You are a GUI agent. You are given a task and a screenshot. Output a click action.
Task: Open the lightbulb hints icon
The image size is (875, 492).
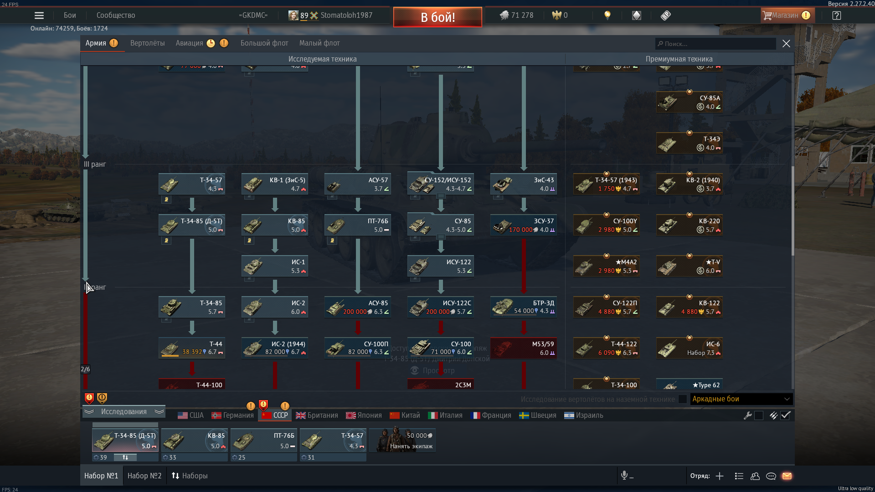(x=607, y=15)
